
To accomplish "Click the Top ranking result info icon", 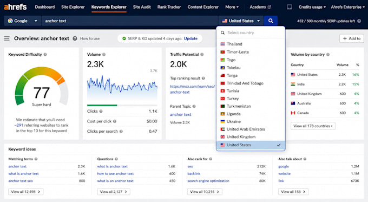I will point(203,78).
